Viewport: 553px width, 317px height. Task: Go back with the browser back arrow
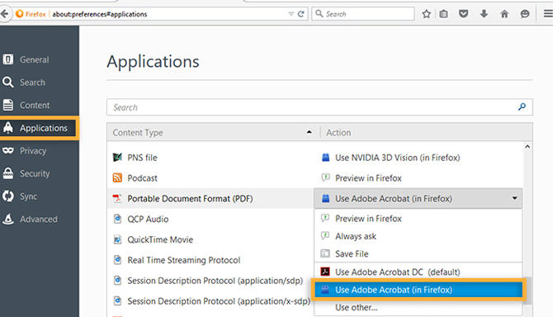point(4,14)
